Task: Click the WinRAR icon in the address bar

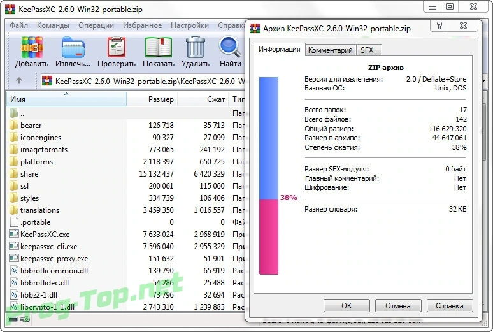Action: click(x=47, y=81)
